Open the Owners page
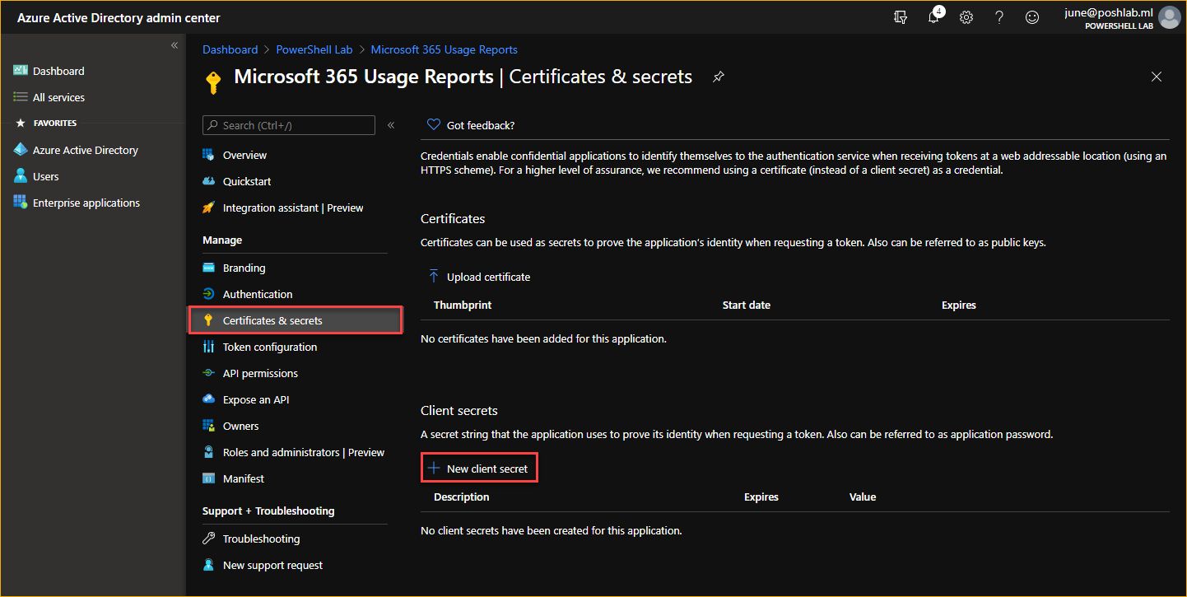 click(x=241, y=426)
